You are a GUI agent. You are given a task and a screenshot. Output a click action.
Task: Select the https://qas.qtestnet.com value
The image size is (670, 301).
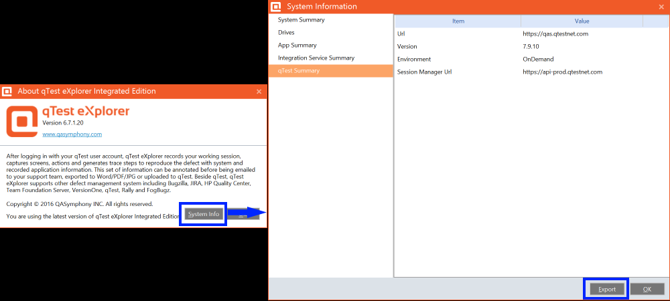click(555, 33)
